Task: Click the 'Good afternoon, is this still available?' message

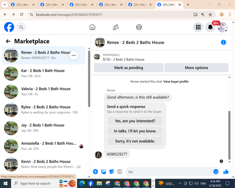Action: 138,97
